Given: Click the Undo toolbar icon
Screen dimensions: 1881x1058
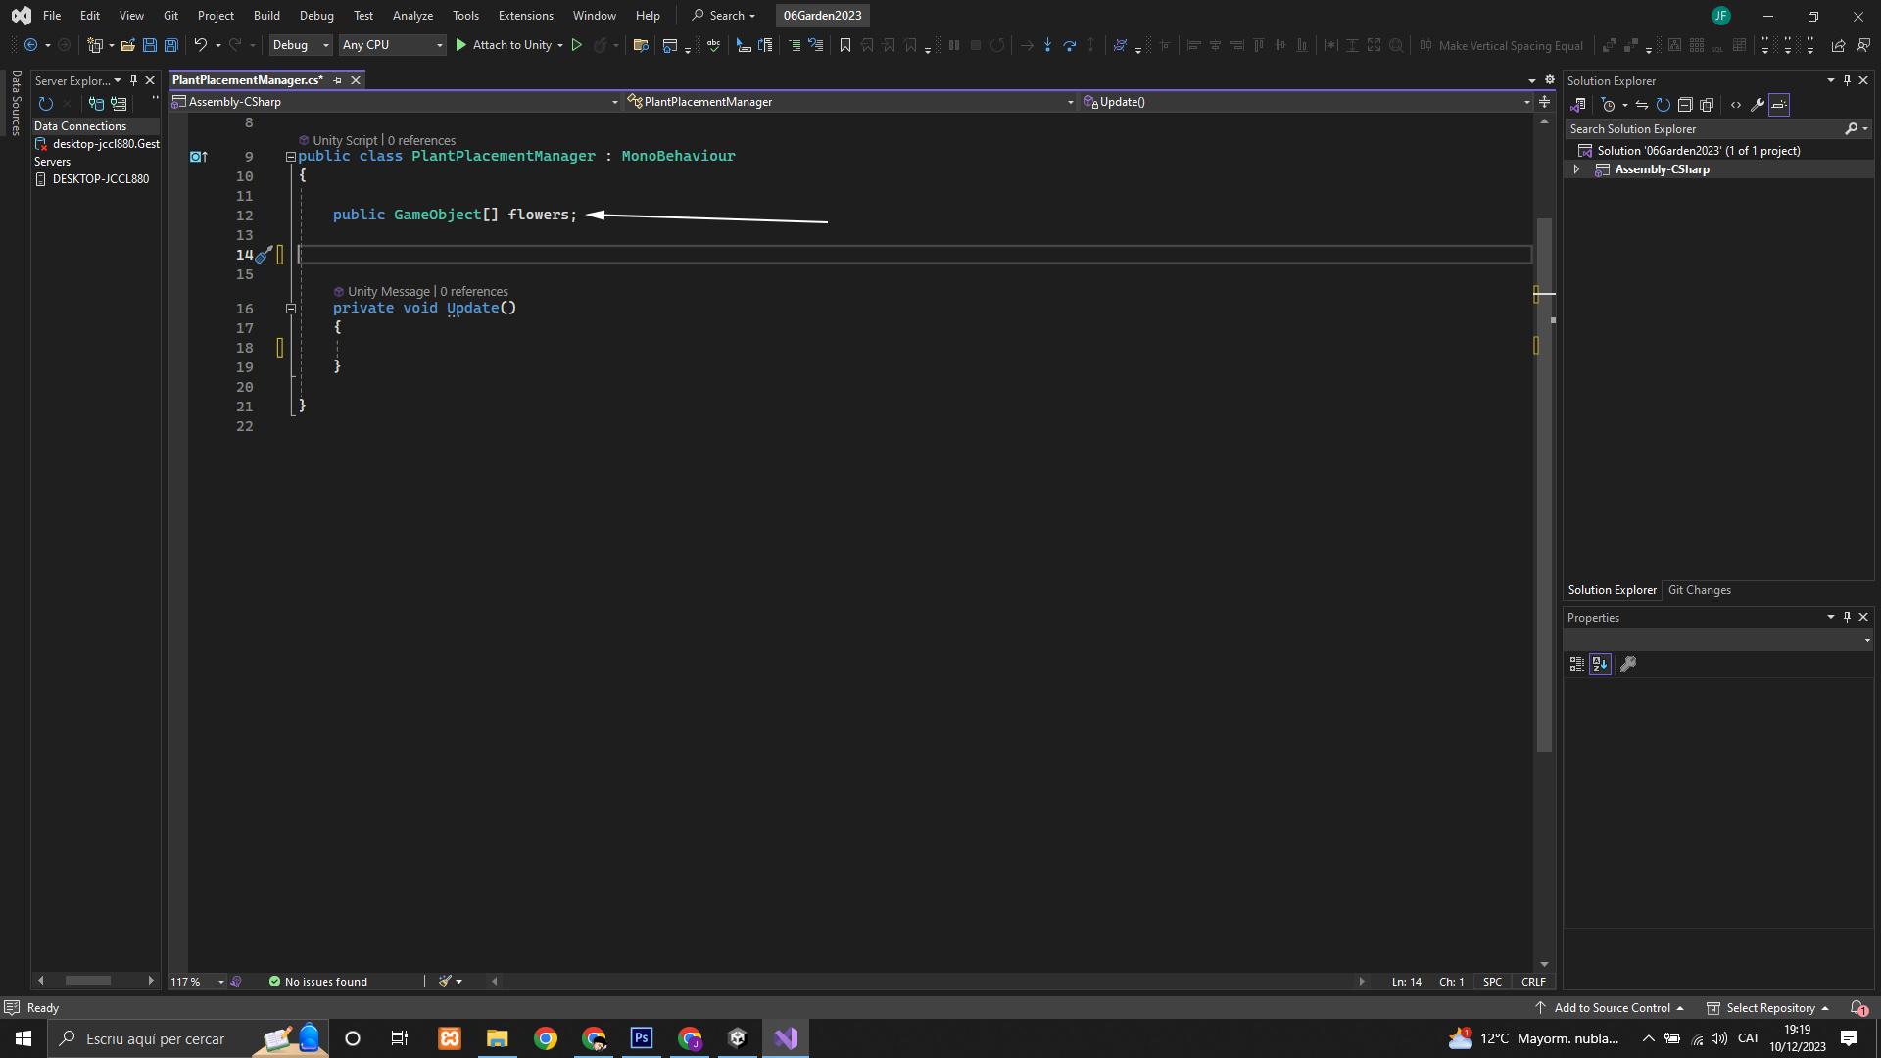Looking at the screenshot, I should [x=200, y=45].
